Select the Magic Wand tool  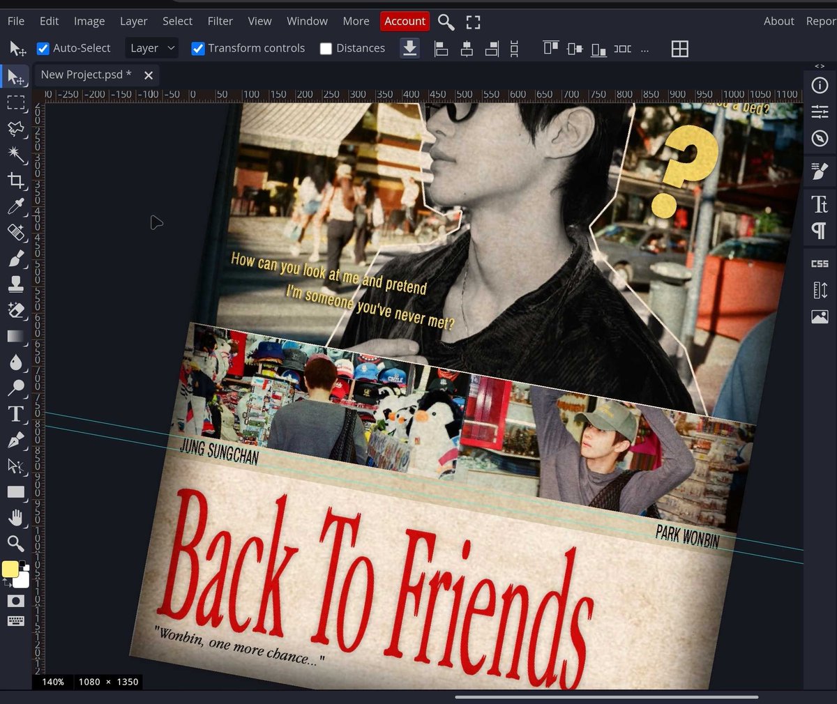click(x=16, y=155)
